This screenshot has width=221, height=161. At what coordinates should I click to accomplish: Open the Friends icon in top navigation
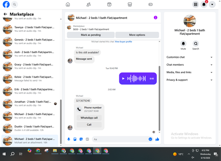[x=88, y=4]
